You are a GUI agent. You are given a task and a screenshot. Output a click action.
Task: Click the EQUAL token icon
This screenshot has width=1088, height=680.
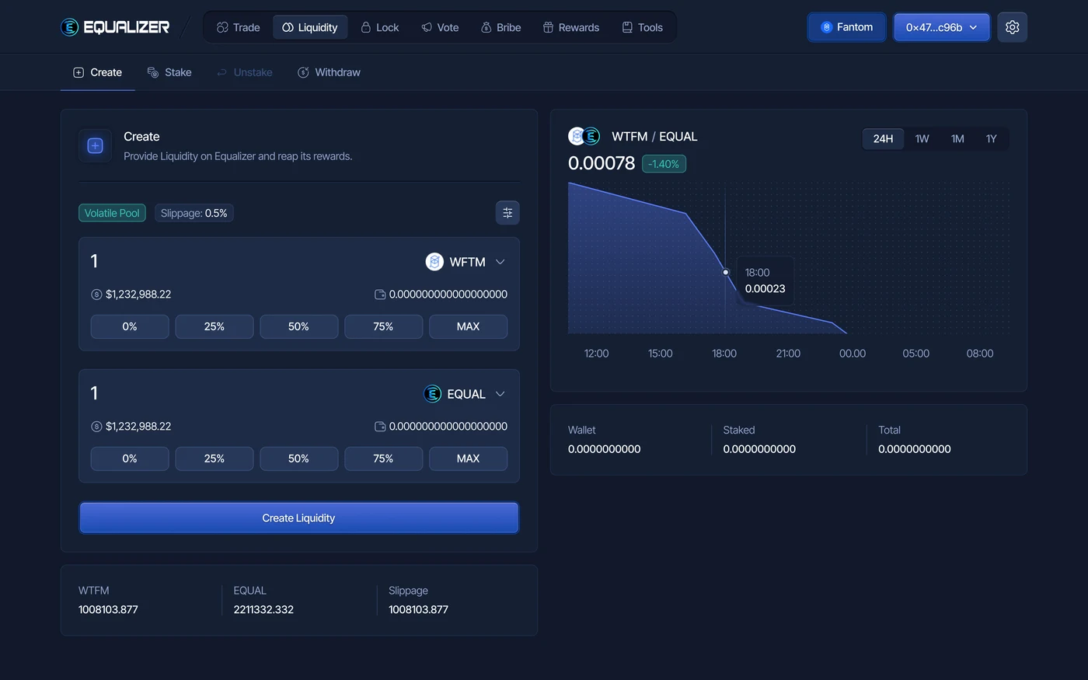[x=432, y=394]
